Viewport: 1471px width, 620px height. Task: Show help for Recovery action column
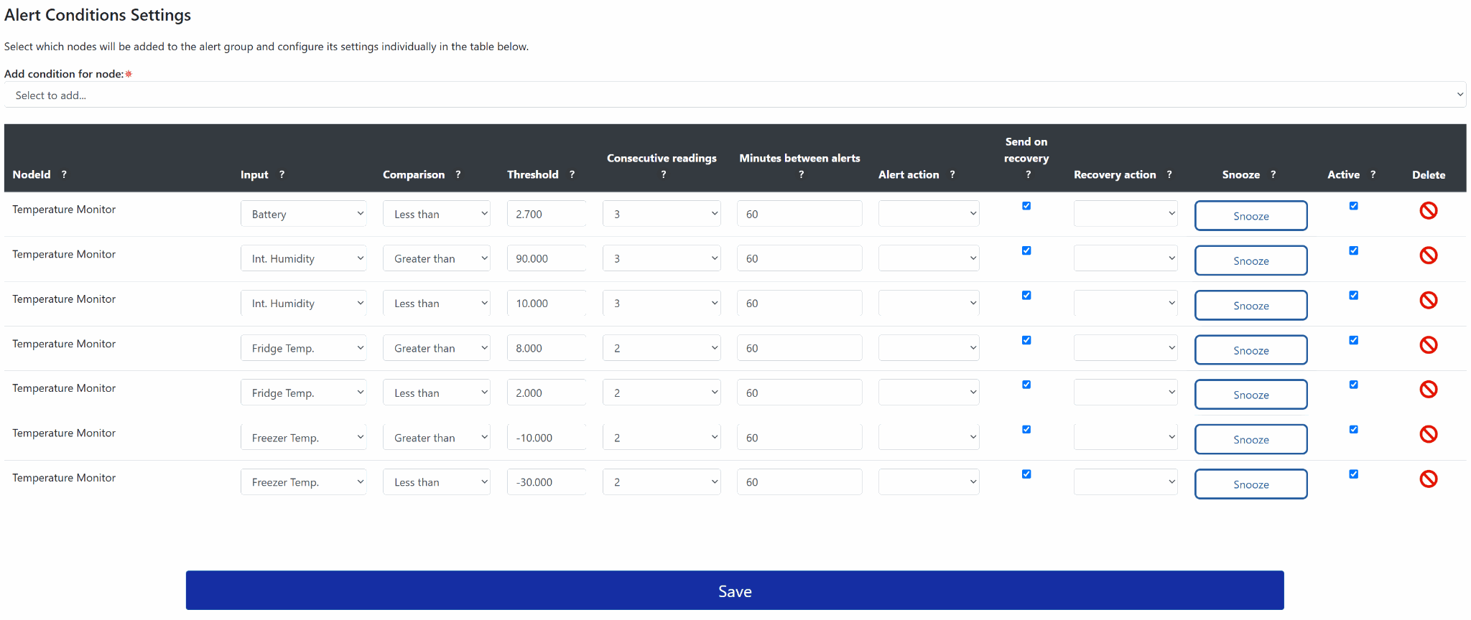coord(1169,174)
